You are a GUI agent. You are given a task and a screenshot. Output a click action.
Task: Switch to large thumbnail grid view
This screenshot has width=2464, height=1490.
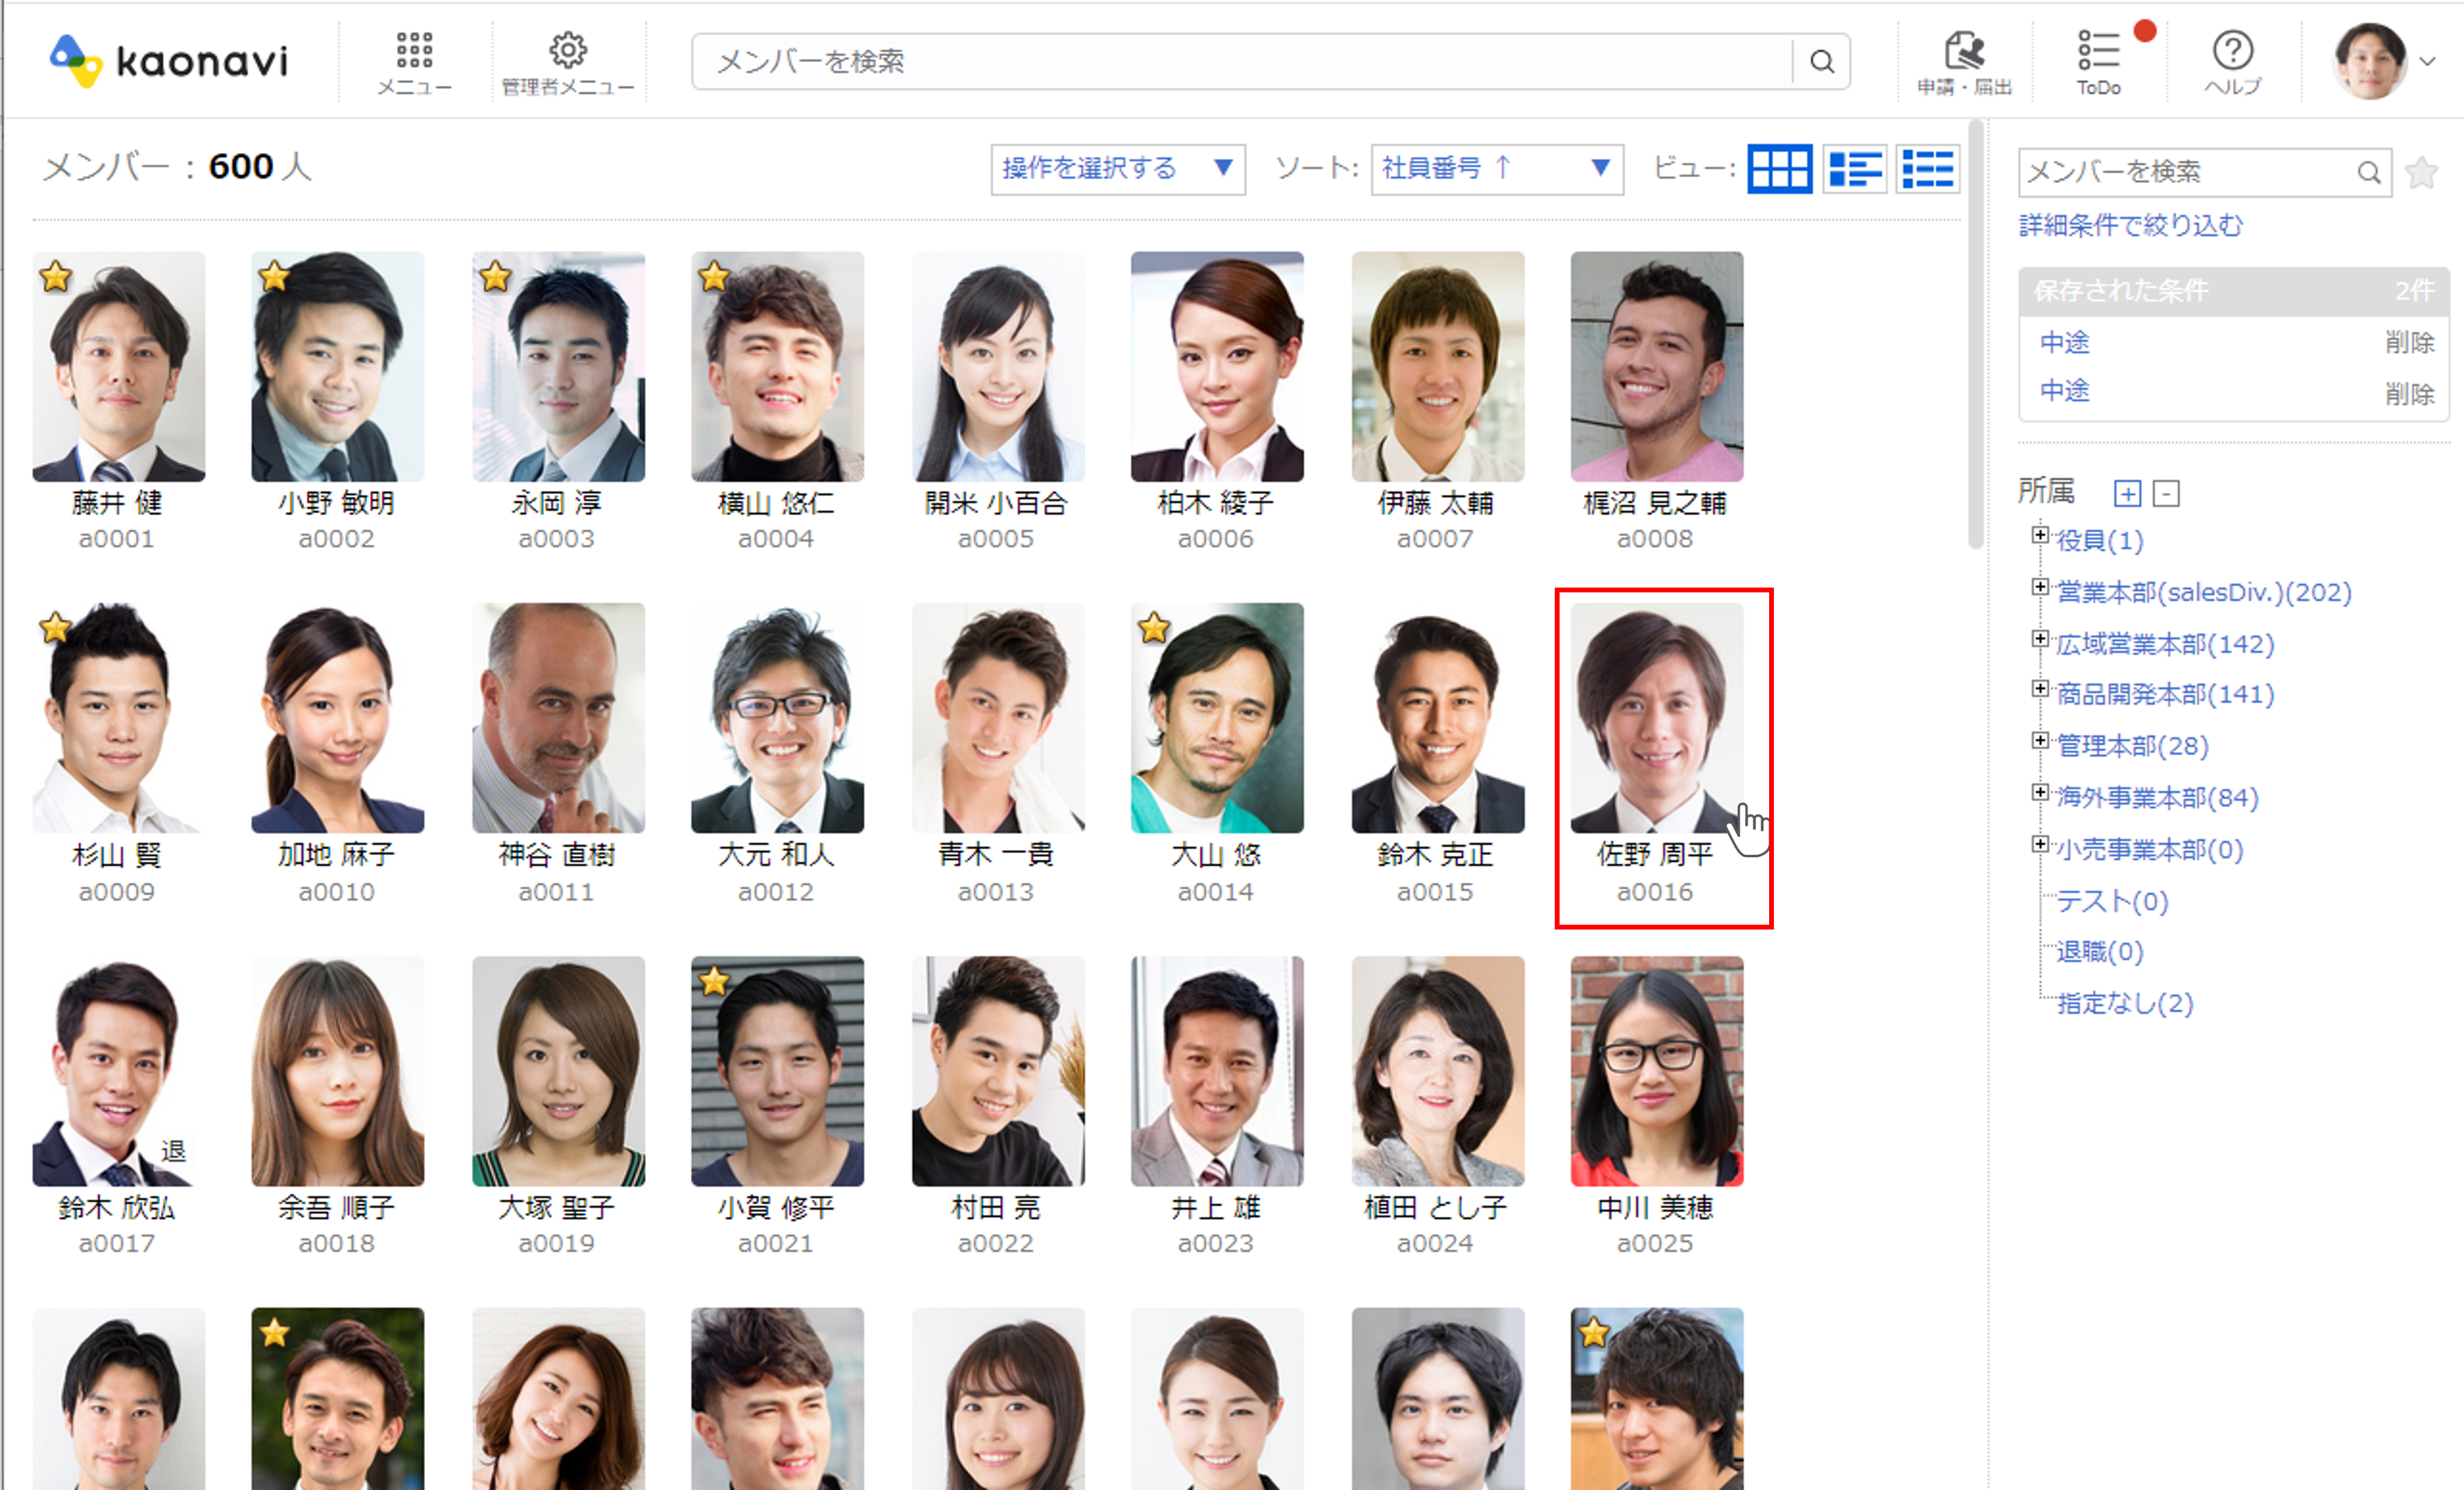tap(1779, 169)
